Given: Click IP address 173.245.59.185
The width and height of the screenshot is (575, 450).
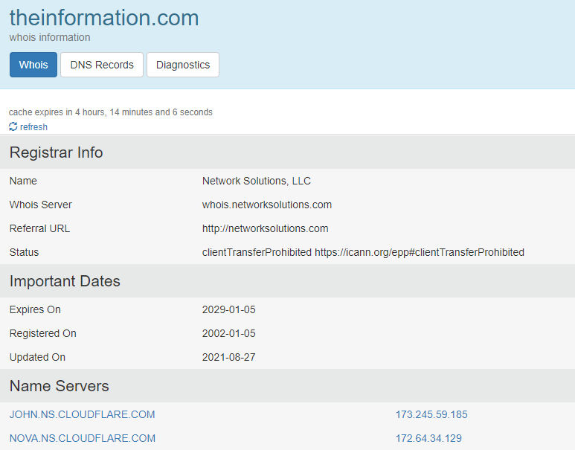Looking at the screenshot, I should (x=431, y=414).
